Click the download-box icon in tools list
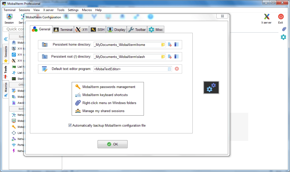This screenshot has width=290, height=172. click(14, 43)
